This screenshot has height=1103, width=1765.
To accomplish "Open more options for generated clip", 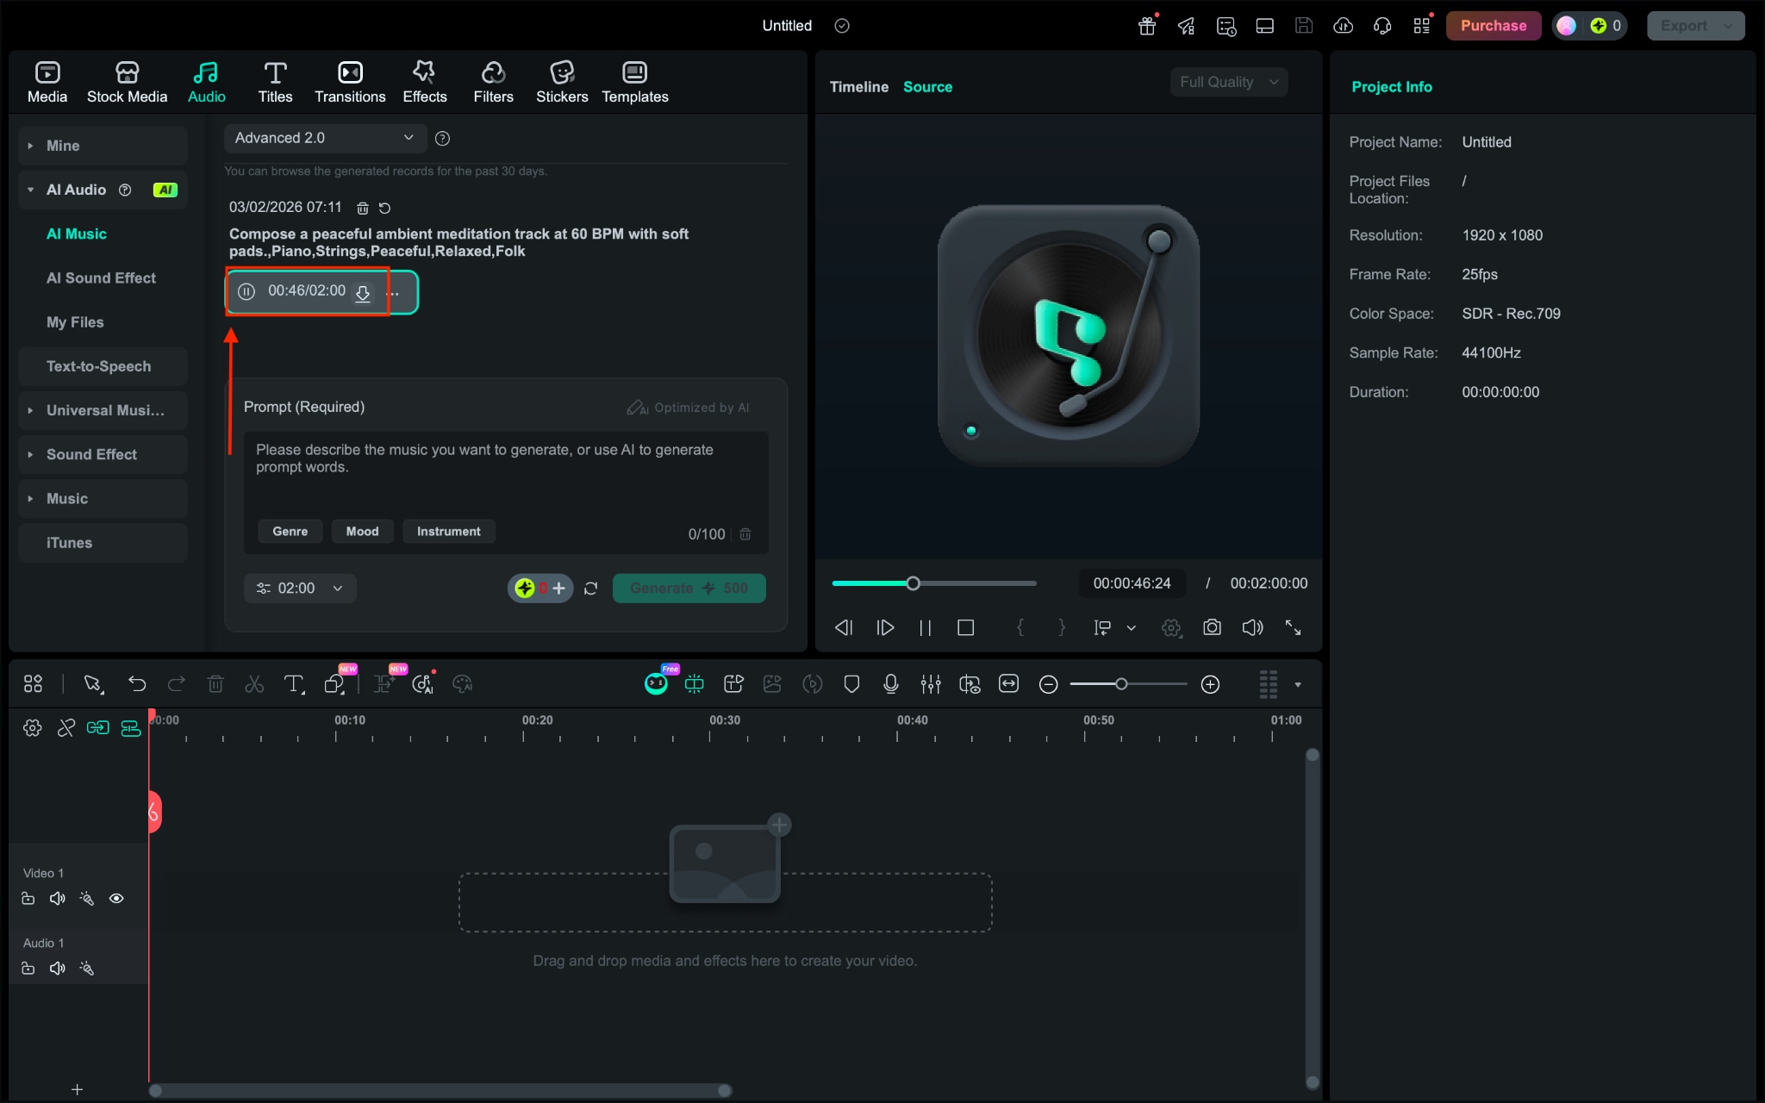I will 393,293.
